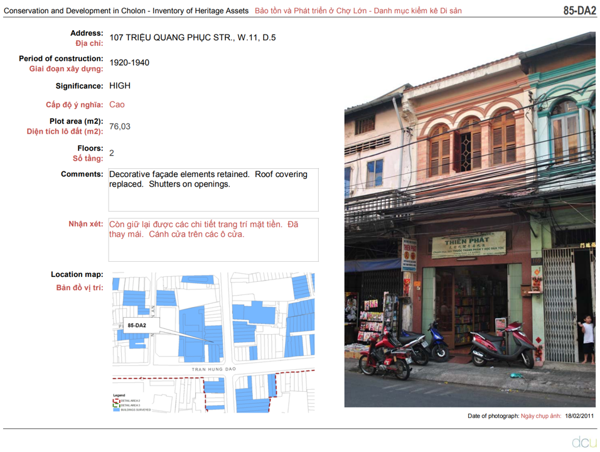The height and width of the screenshot is (452, 600).
Task: Click the Buildings Surveyed blue legend swatch
Action: click(x=116, y=409)
